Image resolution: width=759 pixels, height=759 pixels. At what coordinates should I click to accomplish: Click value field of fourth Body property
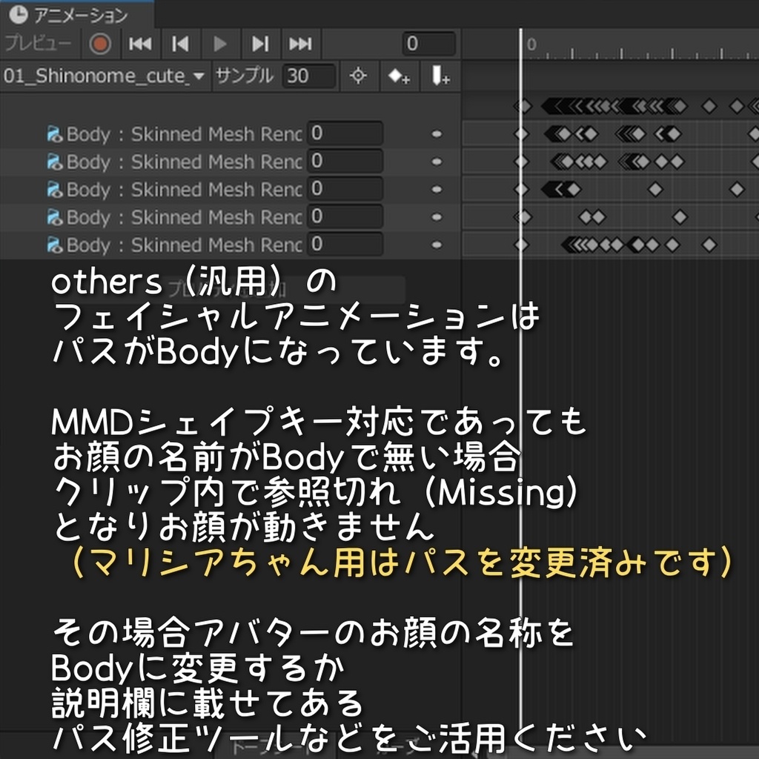(345, 216)
